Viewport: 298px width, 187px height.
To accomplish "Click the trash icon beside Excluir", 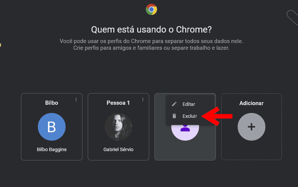I will [174, 116].
